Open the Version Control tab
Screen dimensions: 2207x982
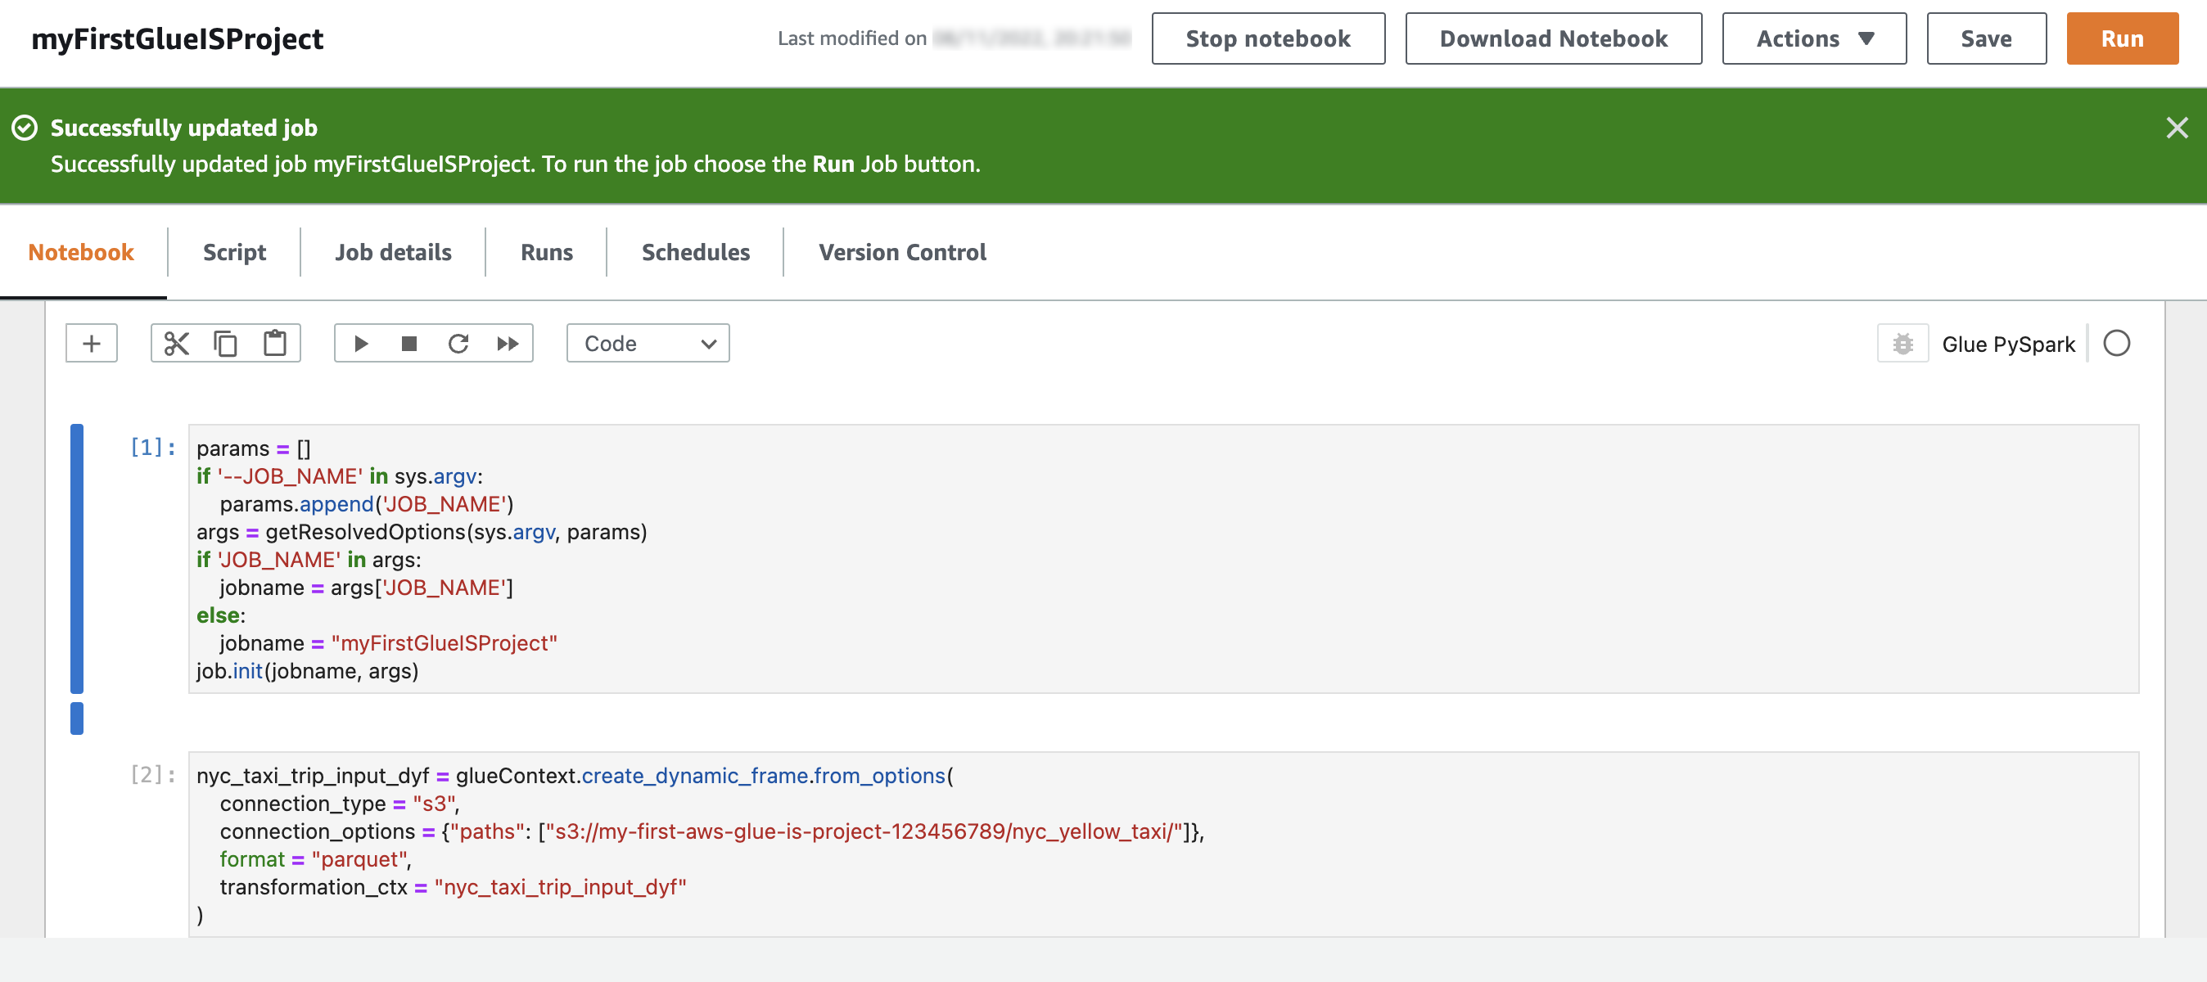901,252
